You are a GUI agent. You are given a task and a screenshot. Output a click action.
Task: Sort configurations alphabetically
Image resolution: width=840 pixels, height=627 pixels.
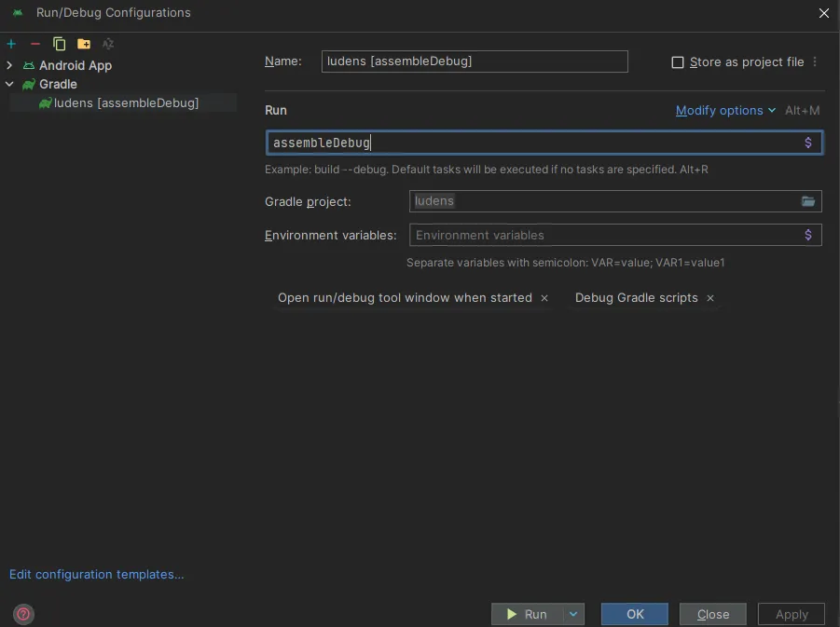[107, 44]
